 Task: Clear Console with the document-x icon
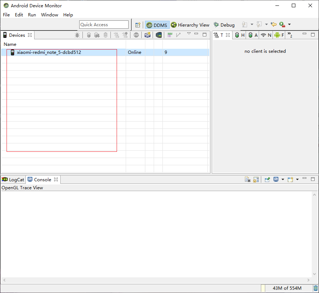pyautogui.click(x=247, y=179)
